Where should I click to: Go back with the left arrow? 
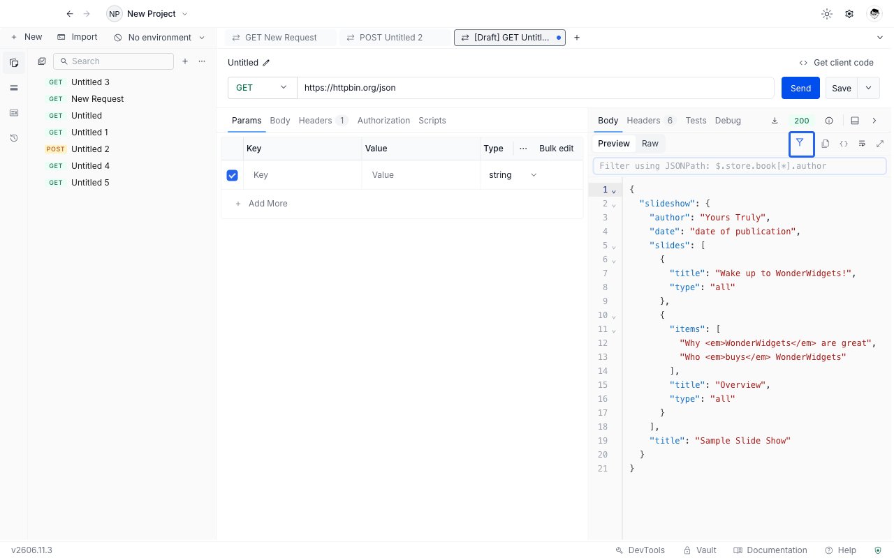69,14
